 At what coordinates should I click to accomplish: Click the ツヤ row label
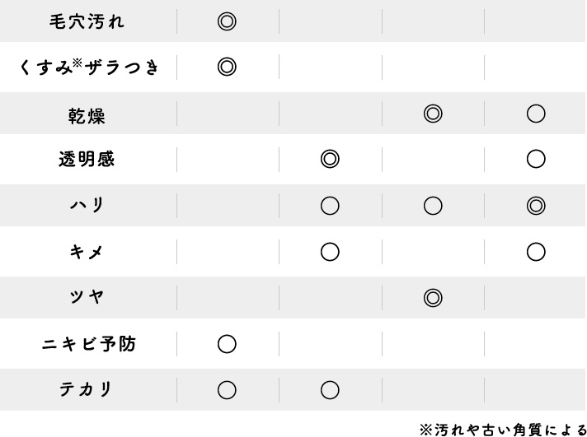(87, 297)
